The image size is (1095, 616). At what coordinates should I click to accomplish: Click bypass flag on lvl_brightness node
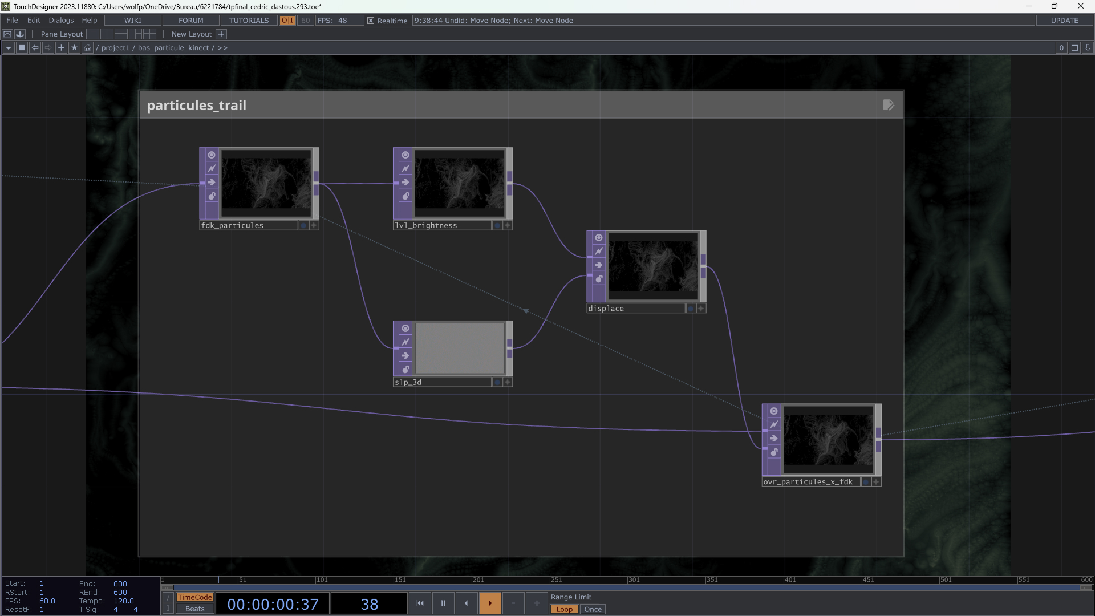405,169
